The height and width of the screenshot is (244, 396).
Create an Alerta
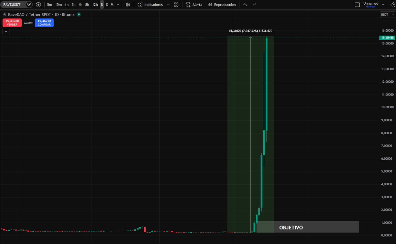(x=194, y=5)
